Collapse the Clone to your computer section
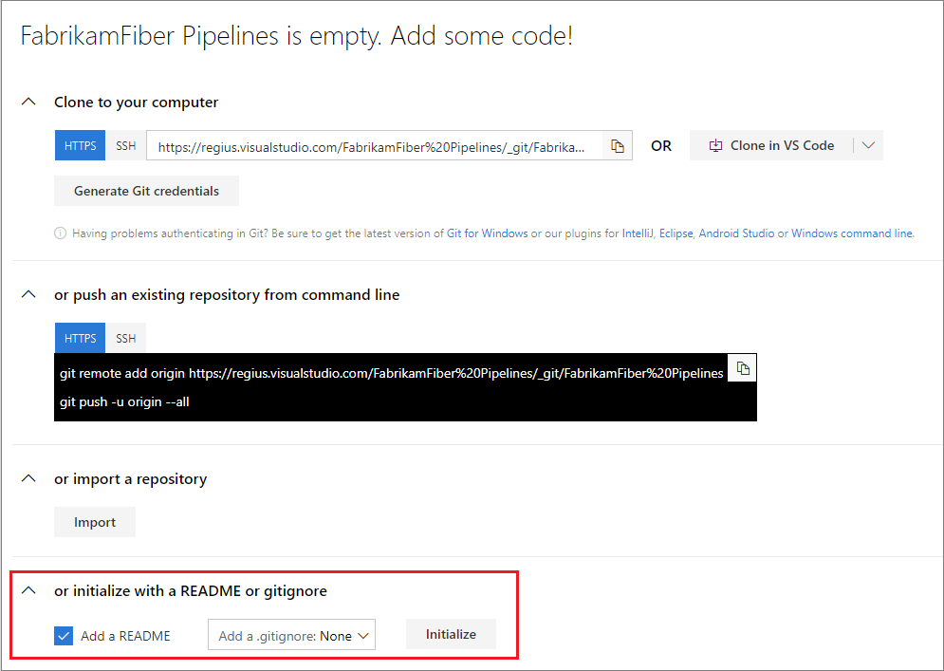 [29, 103]
